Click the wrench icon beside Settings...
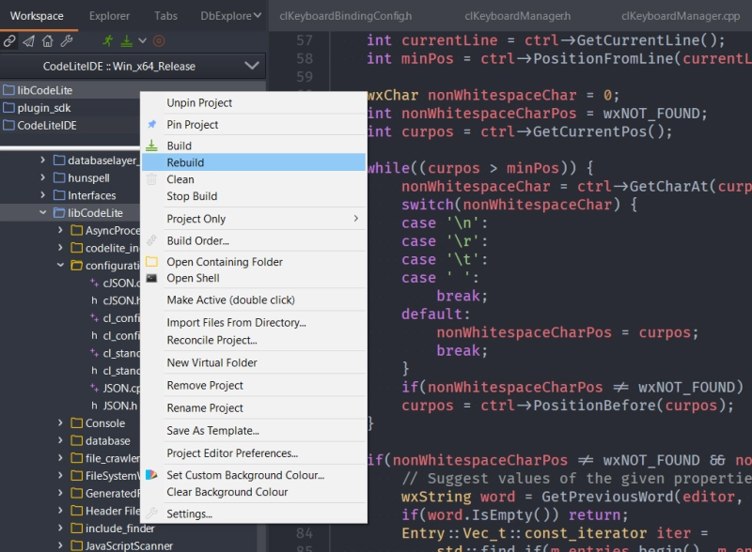This screenshot has width=752, height=552. tap(151, 514)
